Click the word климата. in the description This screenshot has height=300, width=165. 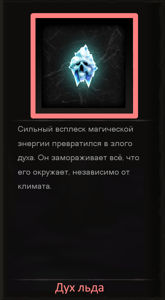click(35, 186)
